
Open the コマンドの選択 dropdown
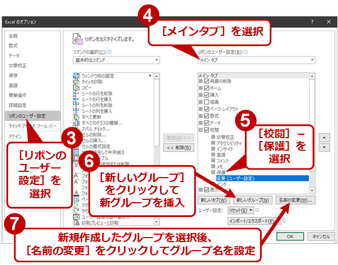click(116, 60)
